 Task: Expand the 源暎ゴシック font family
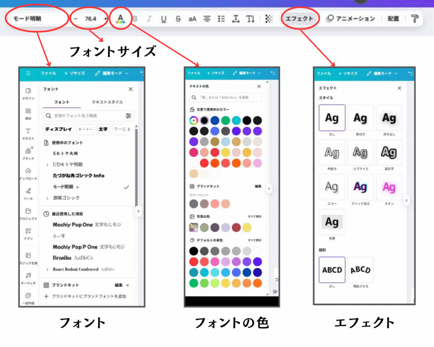pyautogui.click(x=47, y=198)
